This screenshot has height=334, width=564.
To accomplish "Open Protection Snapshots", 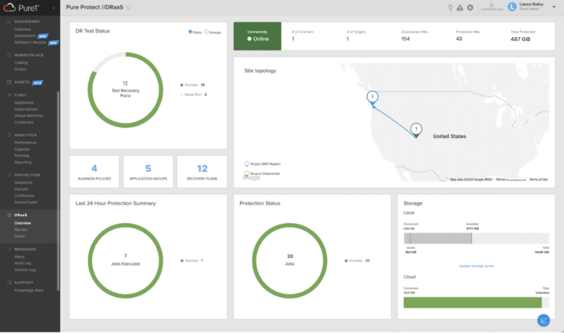I will click(23, 182).
